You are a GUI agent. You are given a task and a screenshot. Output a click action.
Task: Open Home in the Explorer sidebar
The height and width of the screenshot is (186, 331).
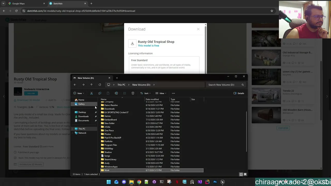[81, 100]
